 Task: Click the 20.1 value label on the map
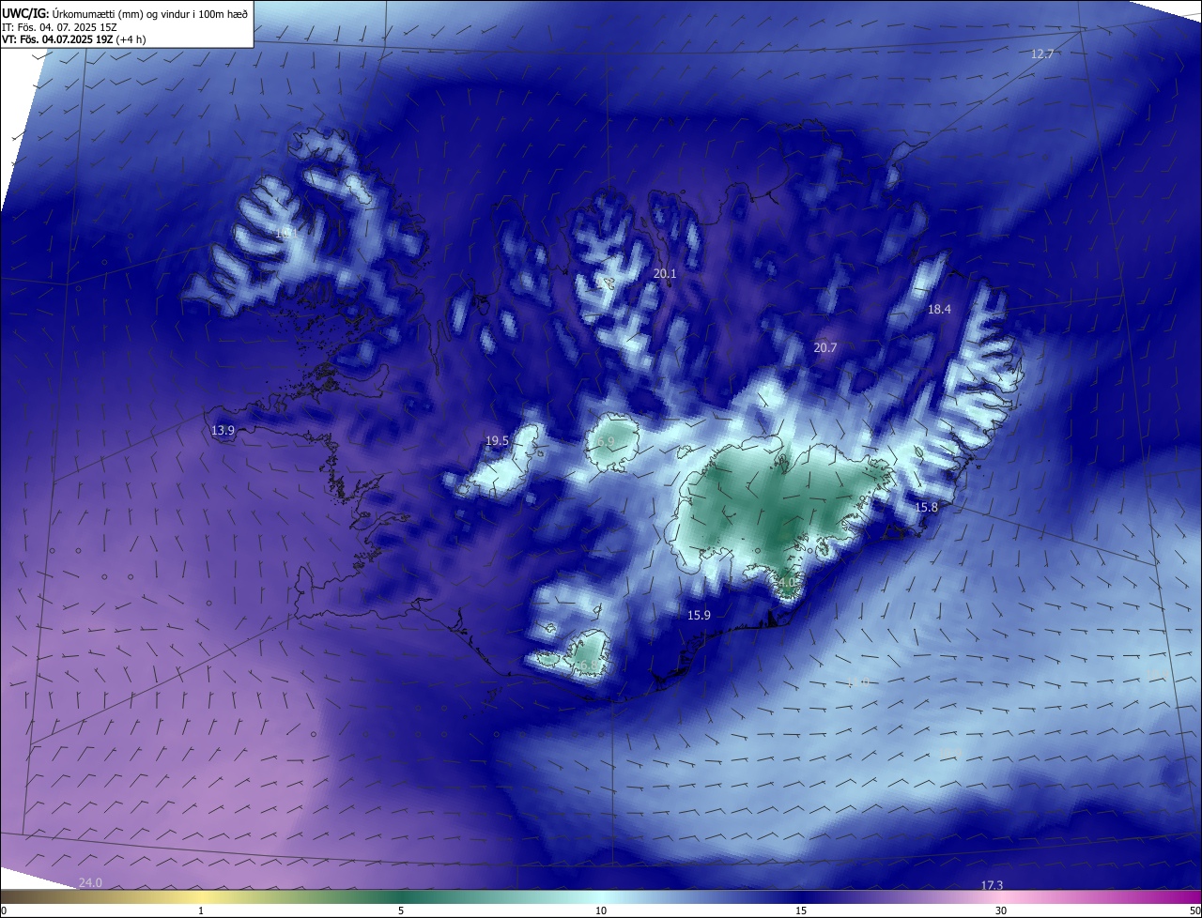click(x=665, y=274)
